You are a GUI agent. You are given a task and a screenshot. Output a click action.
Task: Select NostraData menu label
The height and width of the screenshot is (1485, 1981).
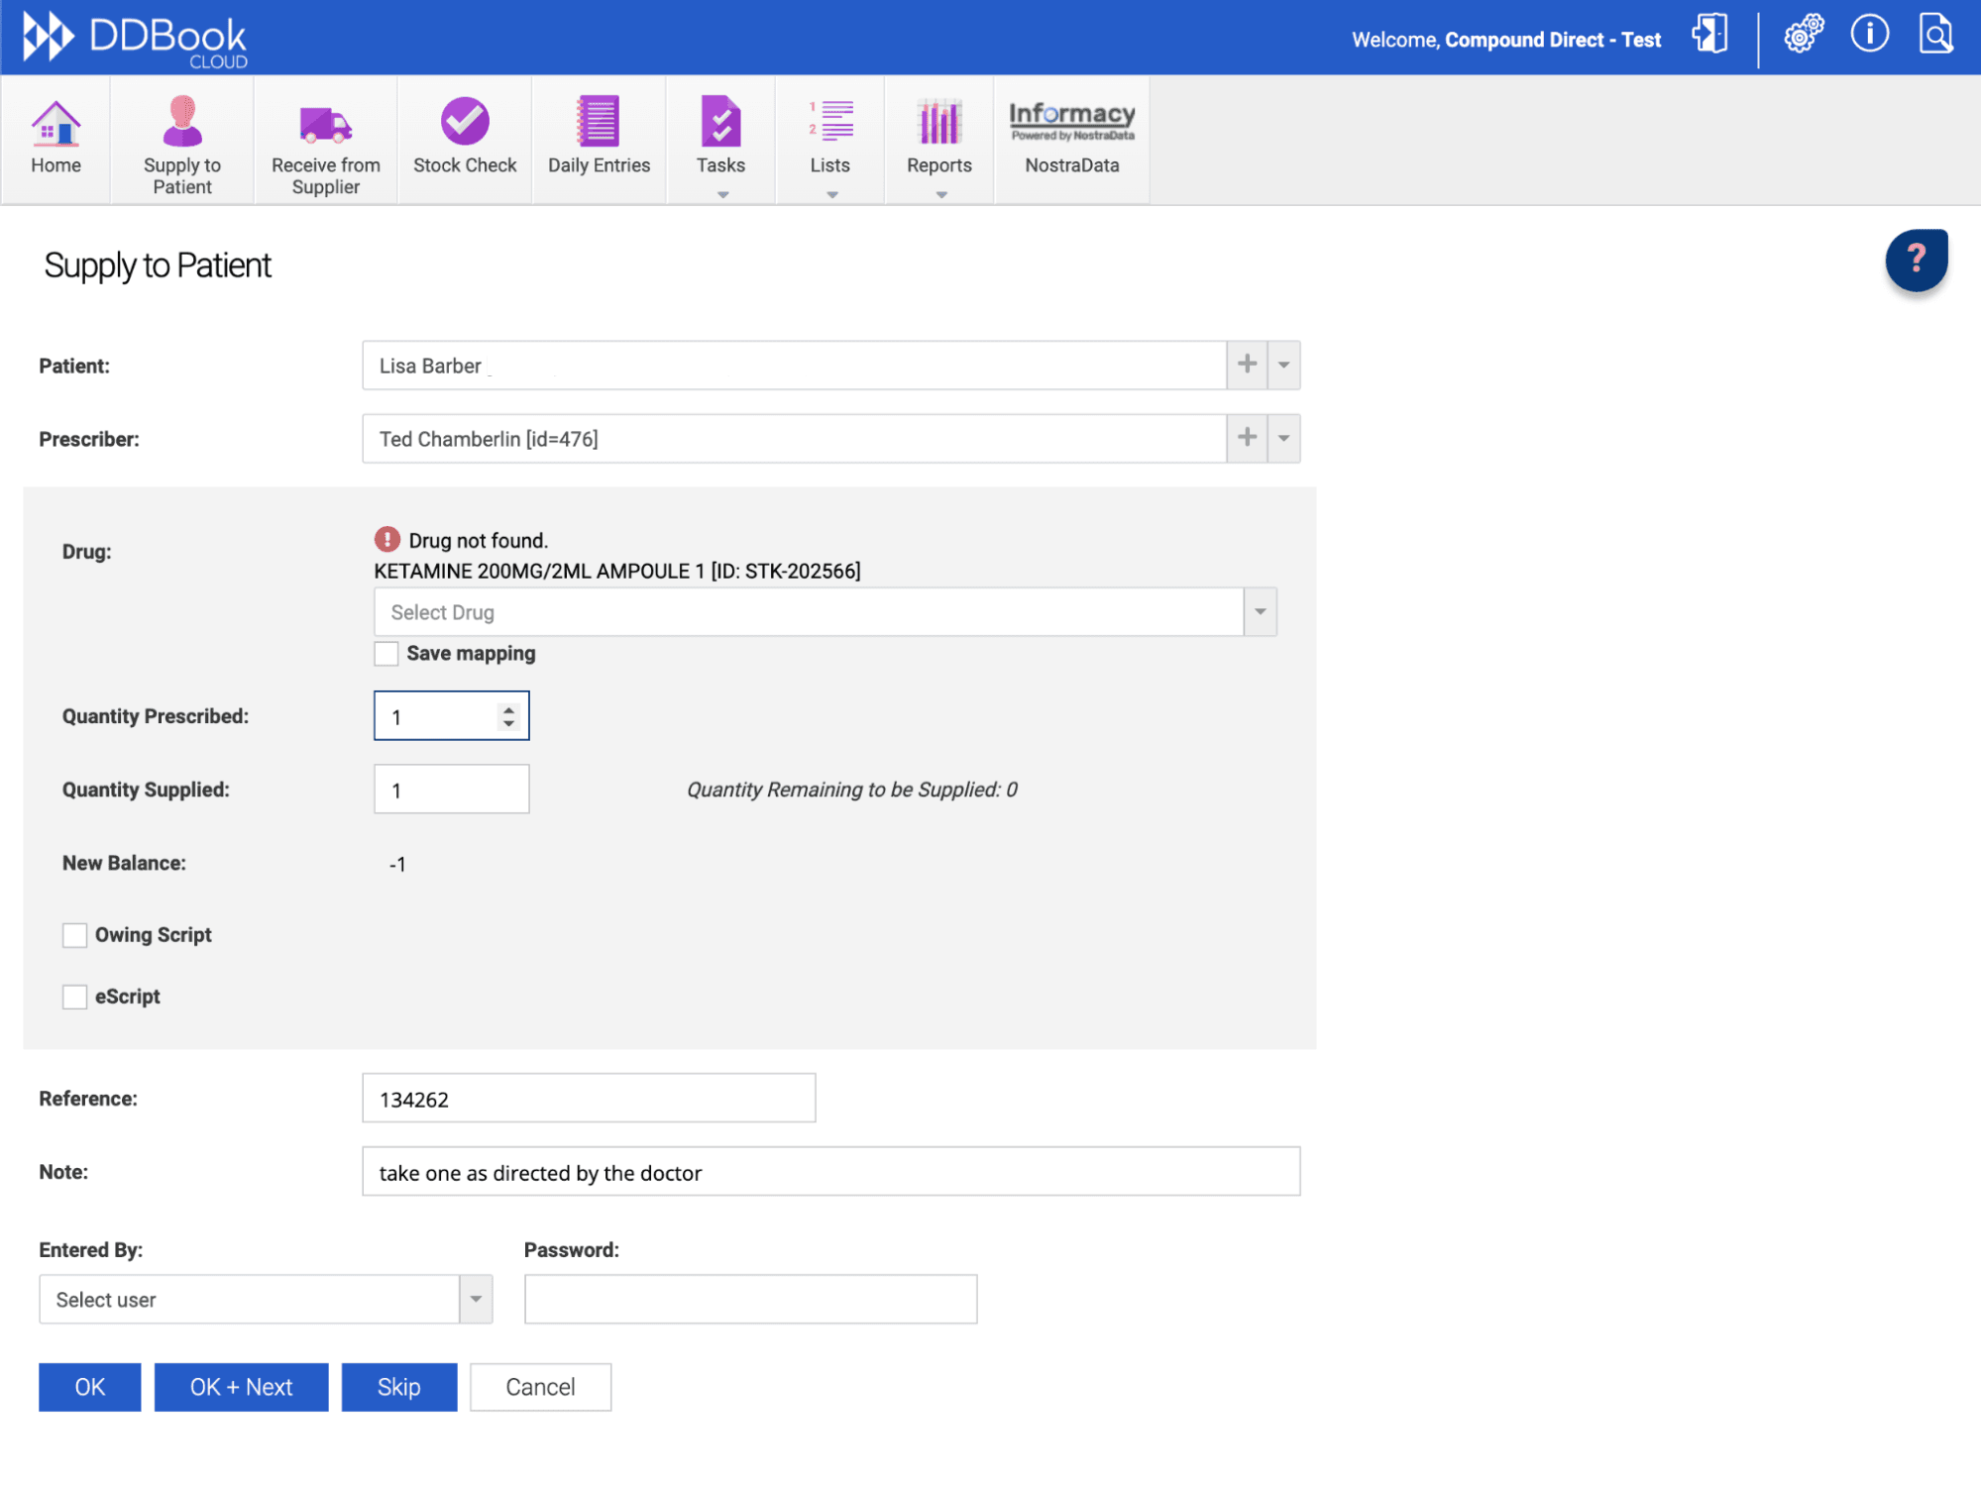click(1072, 165)
